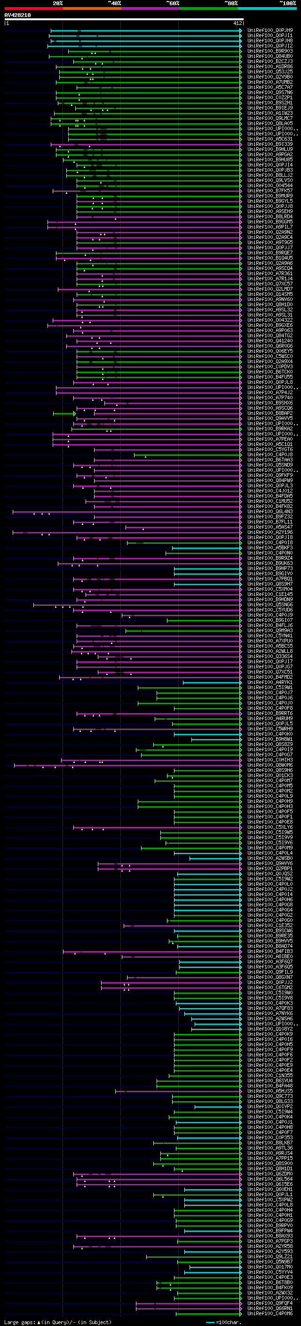Open UniRef100_Q41240 entry
The image size is (301, 1326).
[x=270, y=341]
